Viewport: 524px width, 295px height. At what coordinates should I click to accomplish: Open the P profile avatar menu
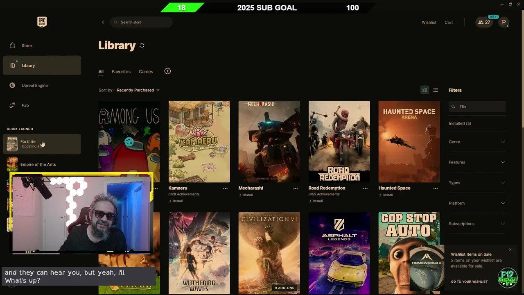504,23
